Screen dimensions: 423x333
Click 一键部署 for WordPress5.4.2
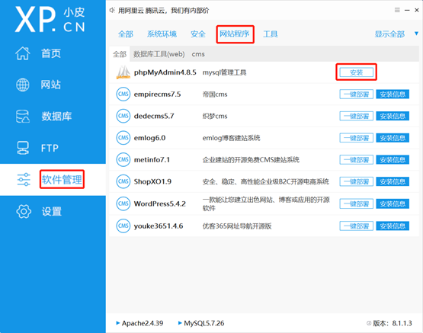tap(357, 203)
